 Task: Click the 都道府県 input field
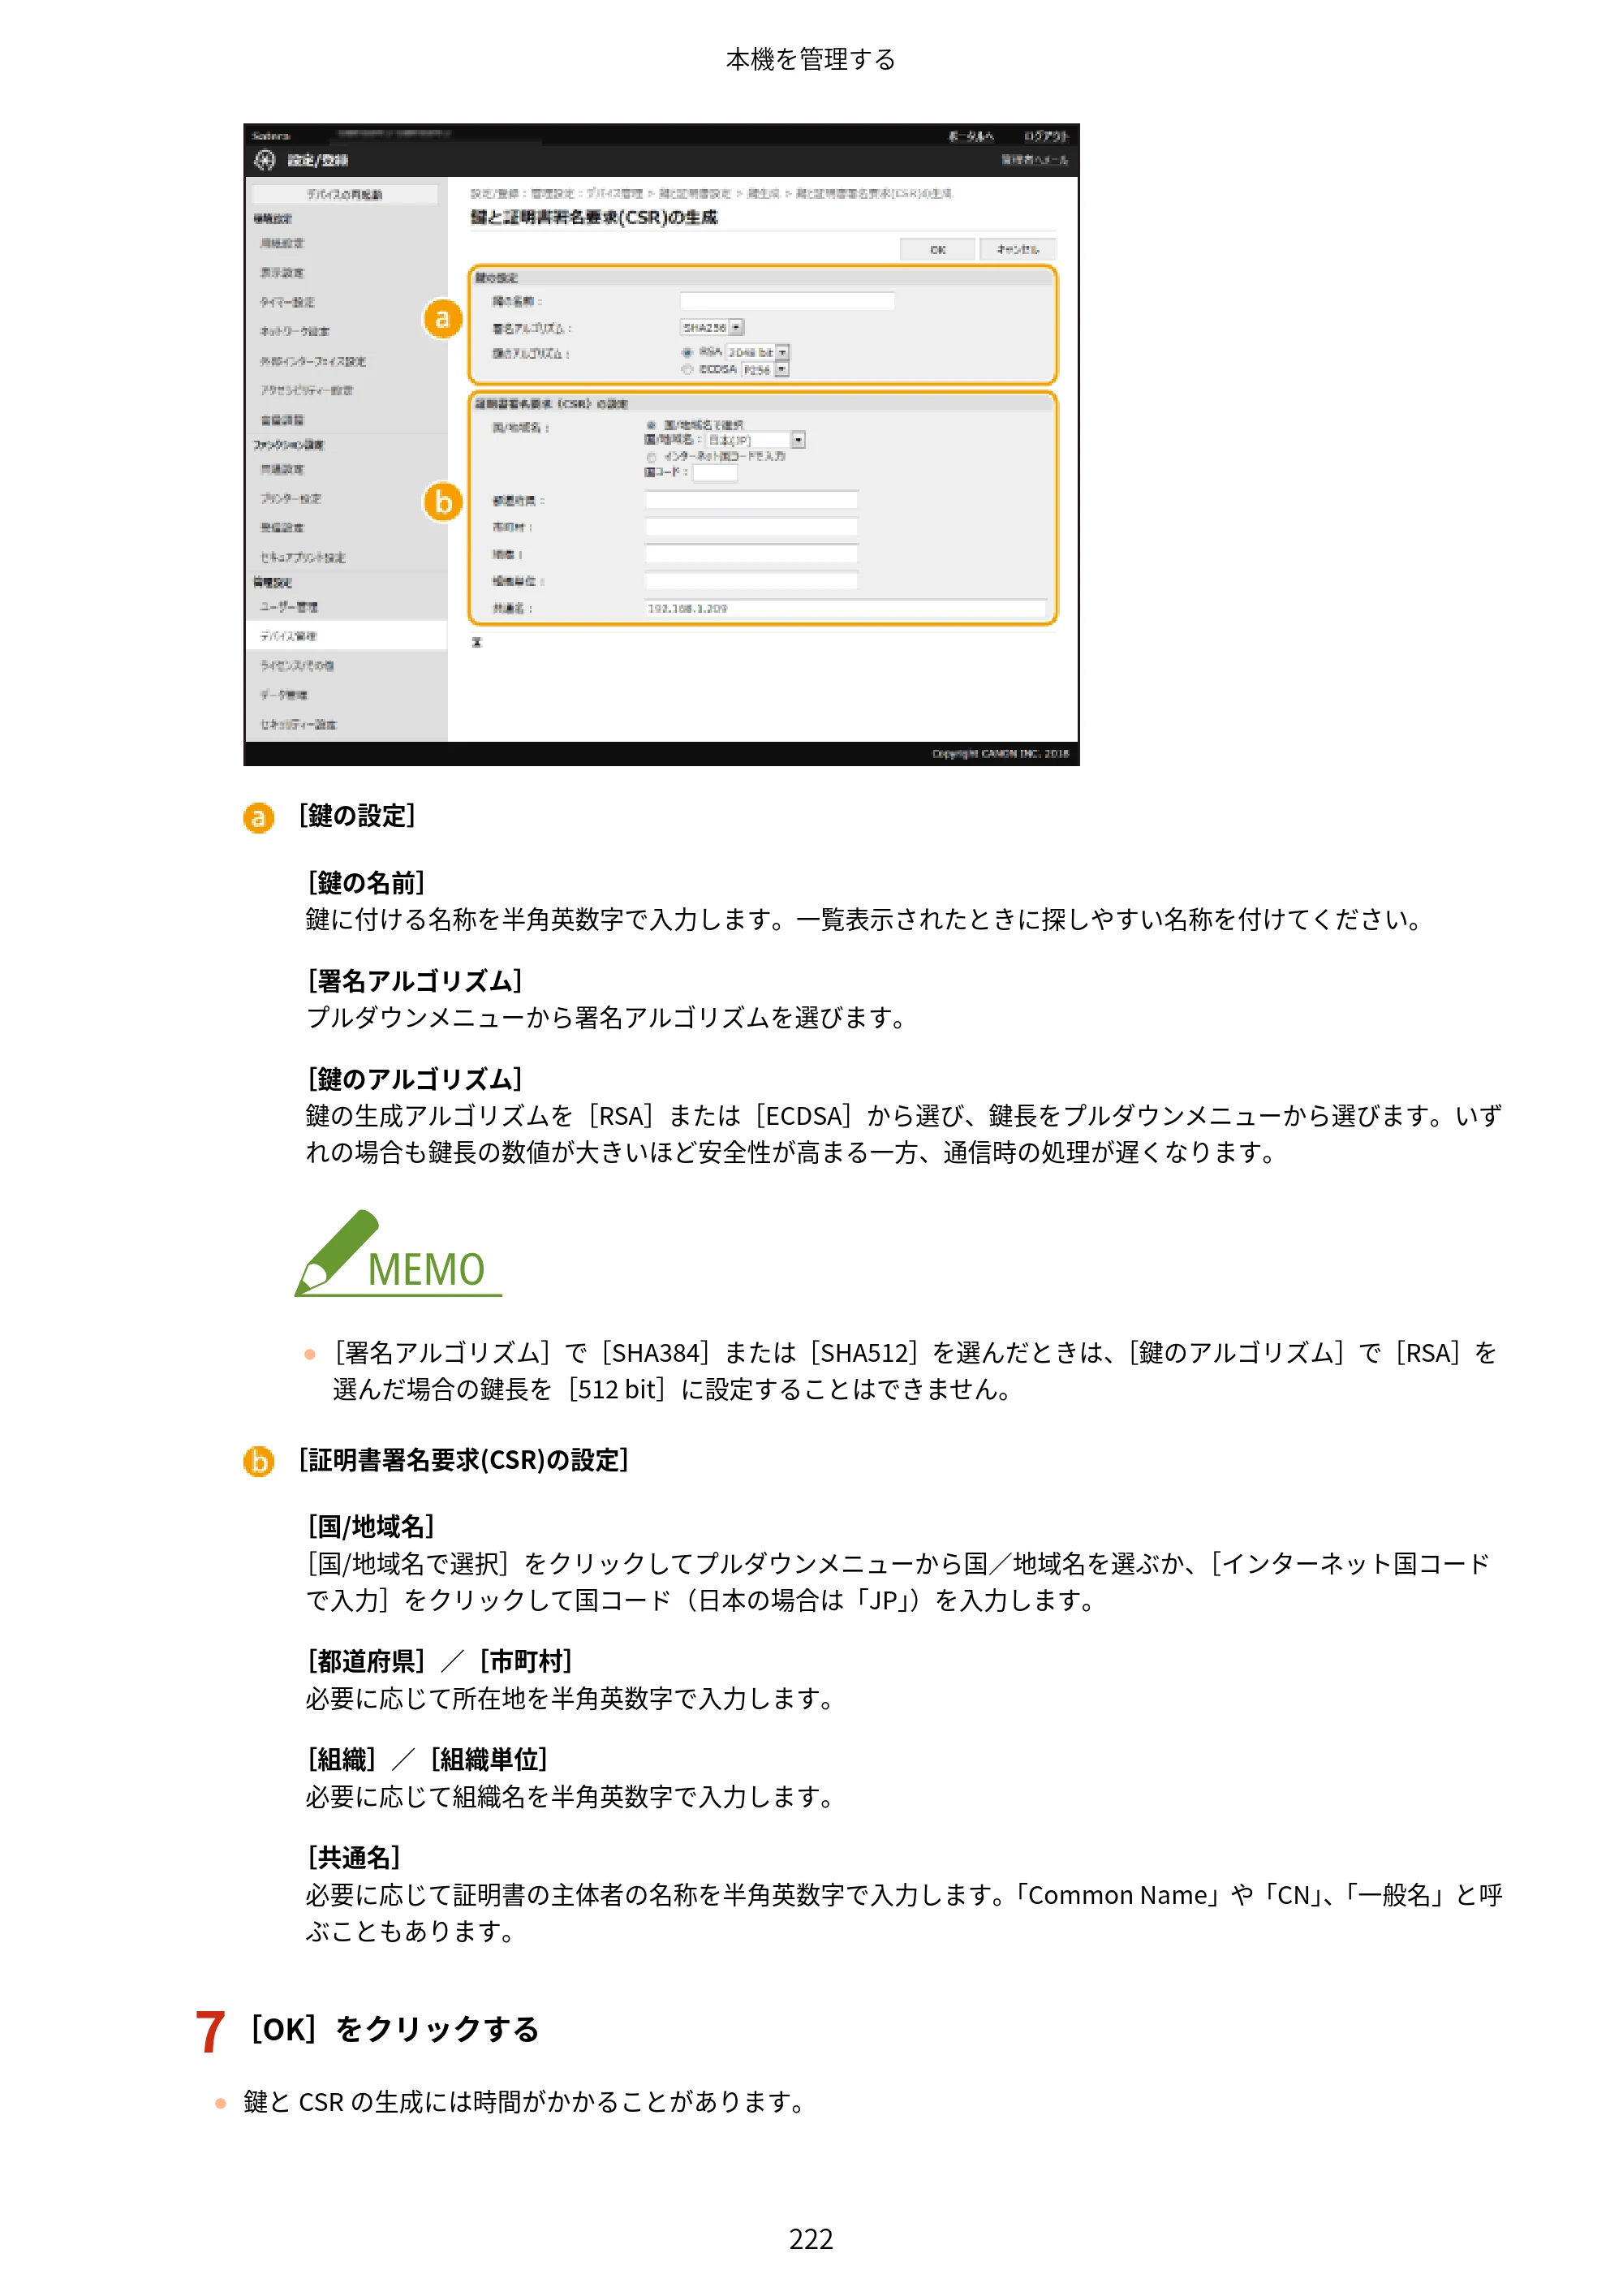click(751, 500)
